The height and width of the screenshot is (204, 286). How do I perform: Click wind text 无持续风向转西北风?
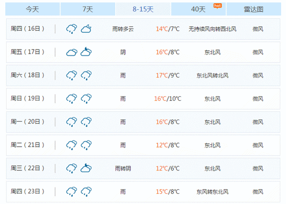click(x=213, y=29)
